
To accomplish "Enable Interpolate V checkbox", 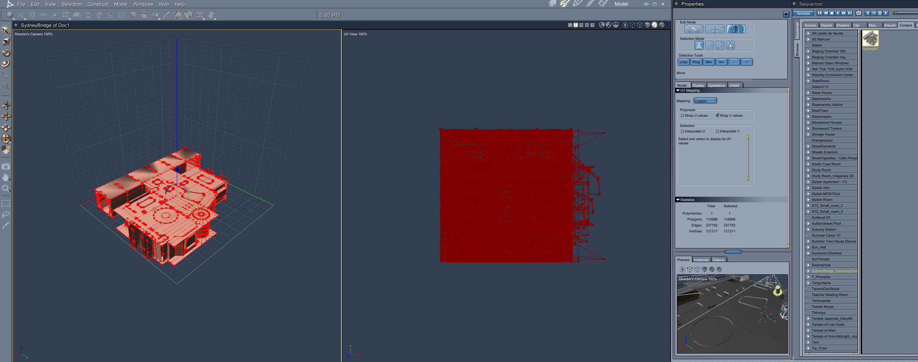I will pos(717,131).
